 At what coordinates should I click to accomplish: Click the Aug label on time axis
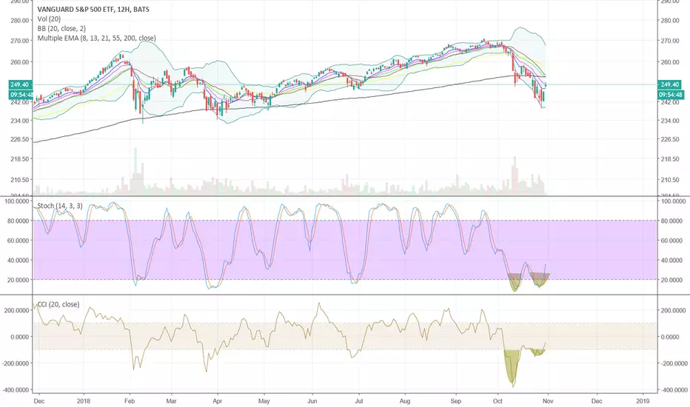(405, 401)
